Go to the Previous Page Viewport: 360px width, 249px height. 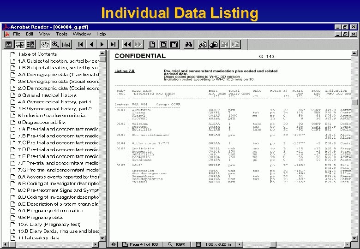91,44
